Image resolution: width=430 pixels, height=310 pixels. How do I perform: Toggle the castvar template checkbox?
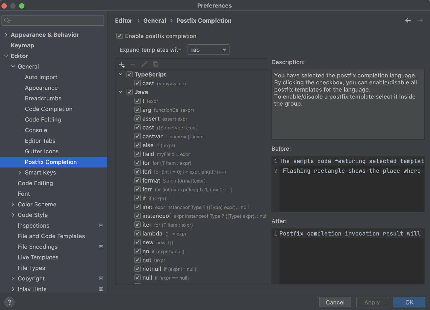coord(138,136)
